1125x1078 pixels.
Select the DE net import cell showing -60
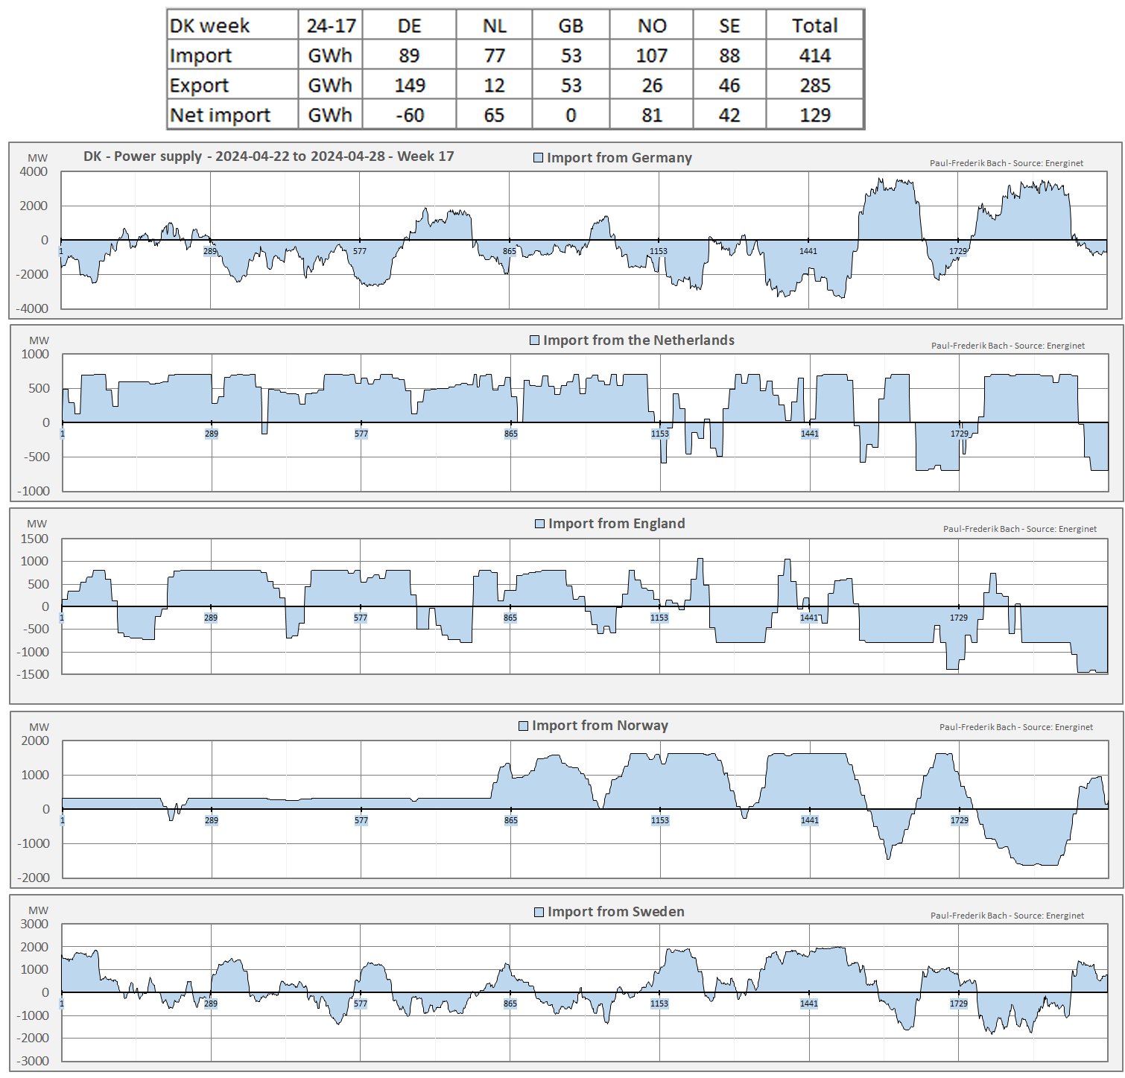(409, 115)
